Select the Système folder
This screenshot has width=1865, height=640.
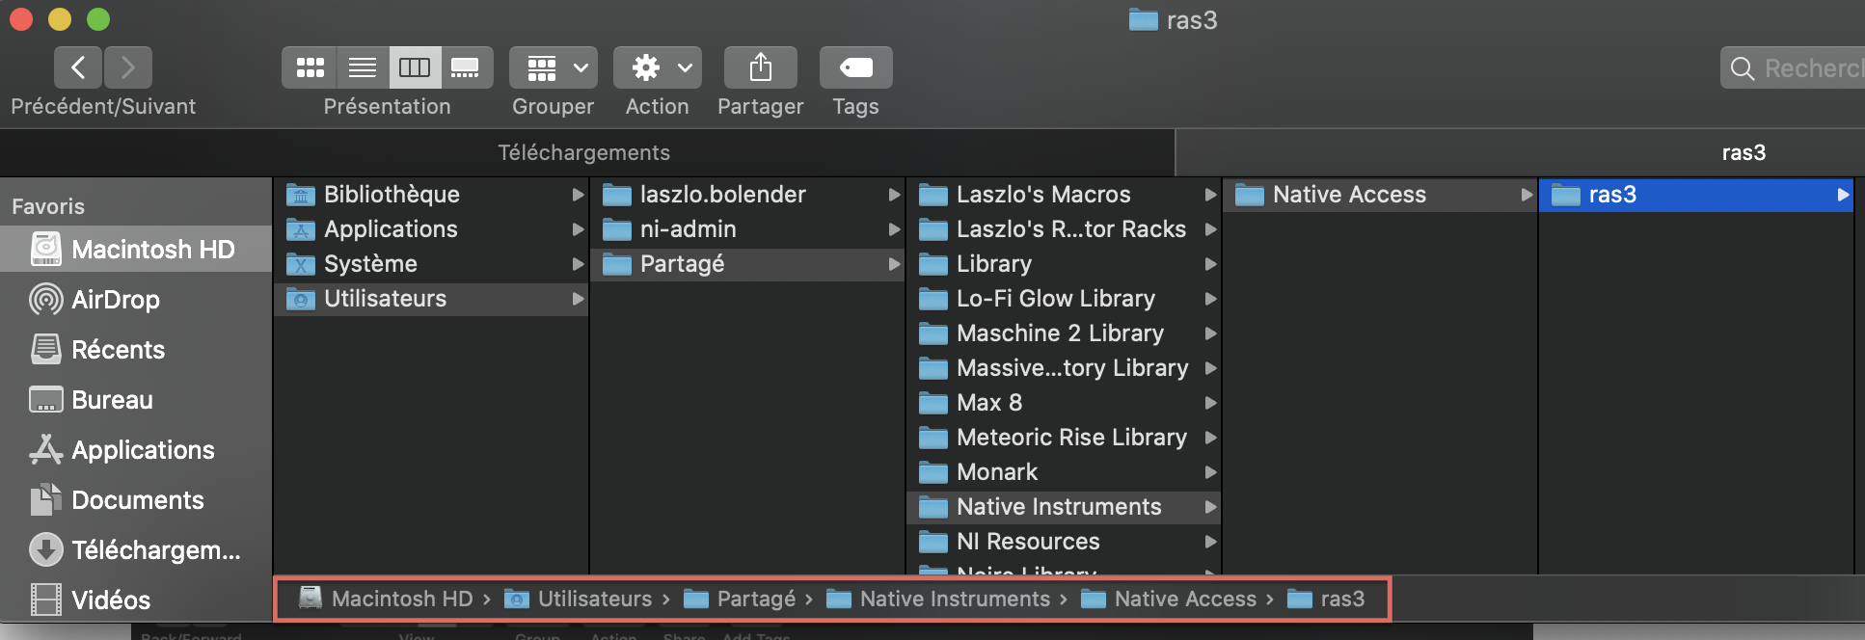(x=431, y=264)
